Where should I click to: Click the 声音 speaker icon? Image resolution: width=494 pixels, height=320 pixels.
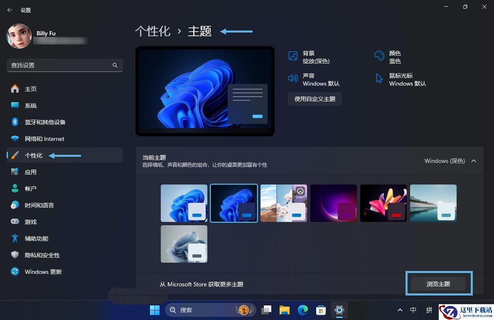(x=293, y=78)
